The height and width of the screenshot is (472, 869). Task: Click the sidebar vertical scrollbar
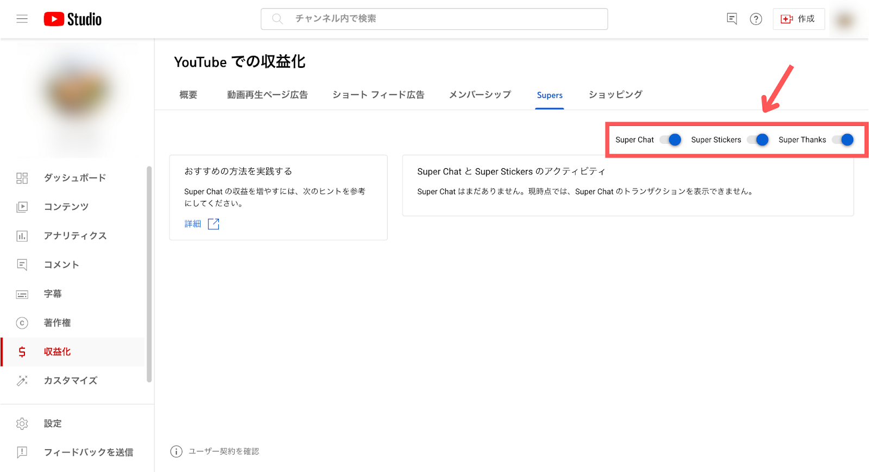(x=149, y=274)
